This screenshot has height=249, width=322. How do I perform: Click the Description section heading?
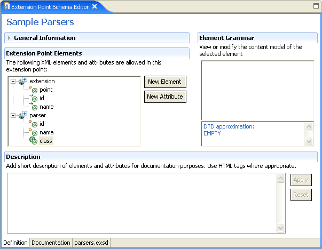pyautogui.click(x=23, y=157)
